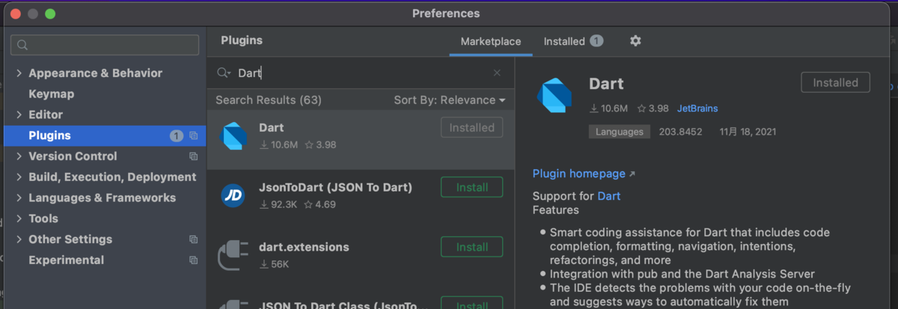Click the dart.extensions plug icon

point(233,255)
